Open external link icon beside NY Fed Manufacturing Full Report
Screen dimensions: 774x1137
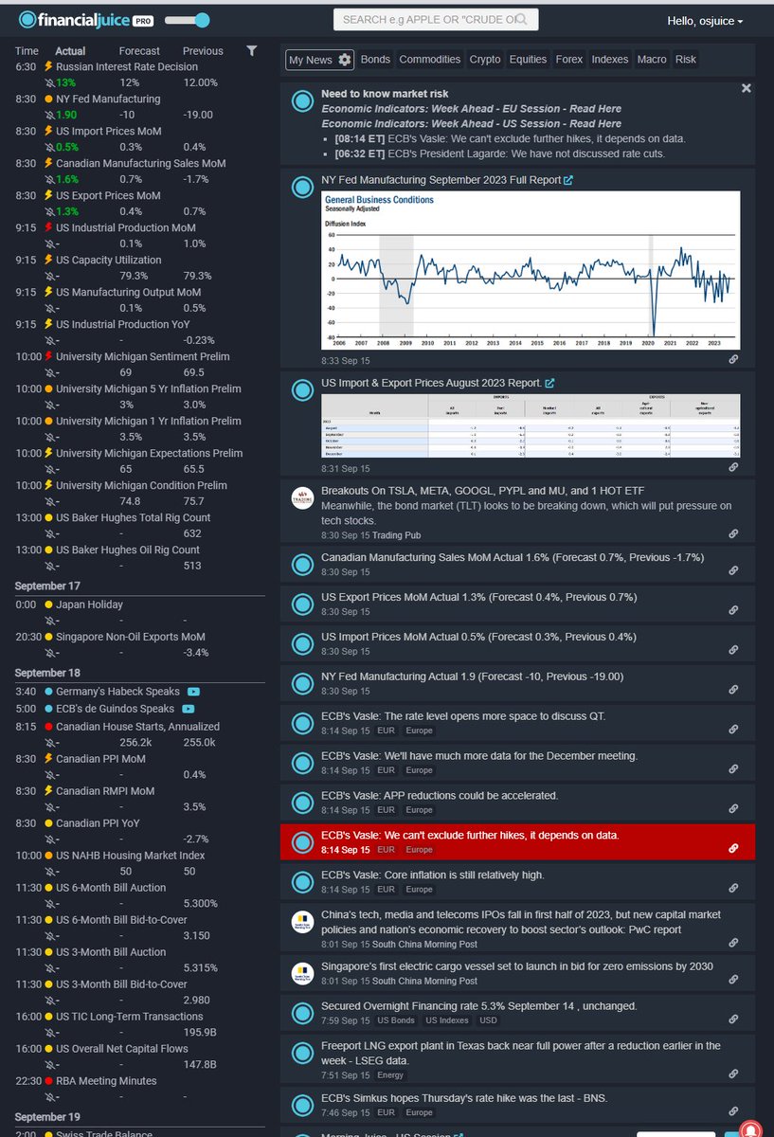click(567, 180)
